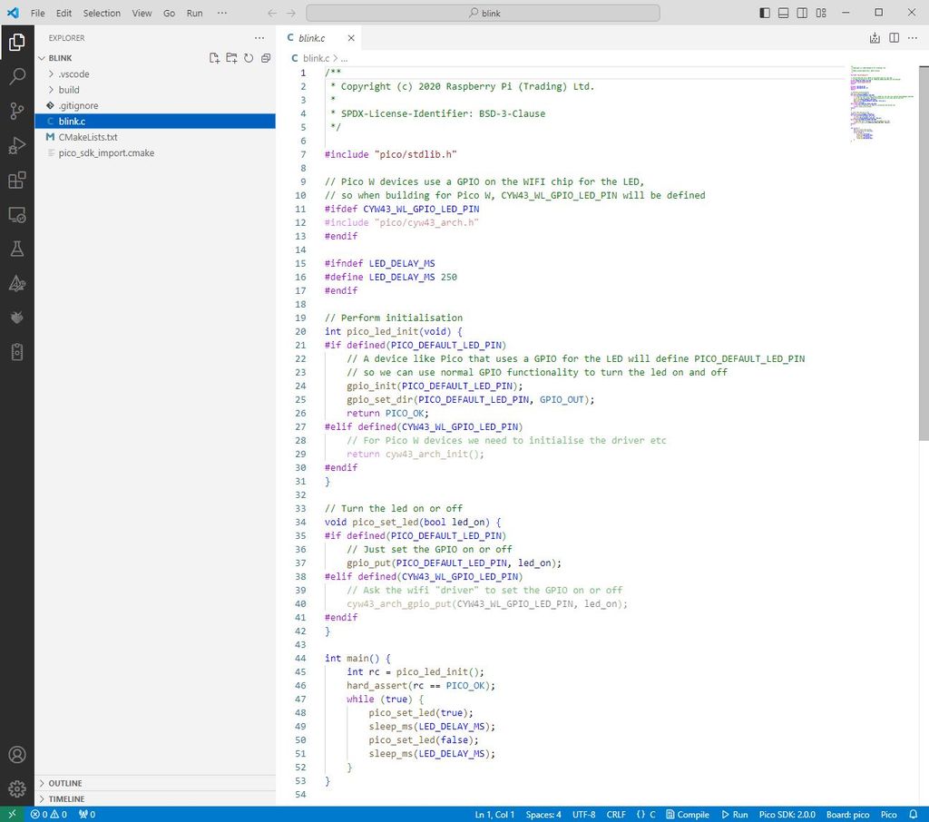Open the Testing panel

(16, 249)
